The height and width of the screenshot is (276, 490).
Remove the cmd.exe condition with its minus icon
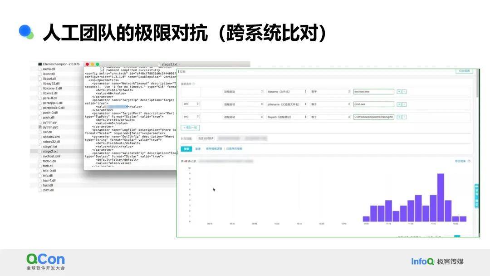pyautogui.click(x=404, y=104)
